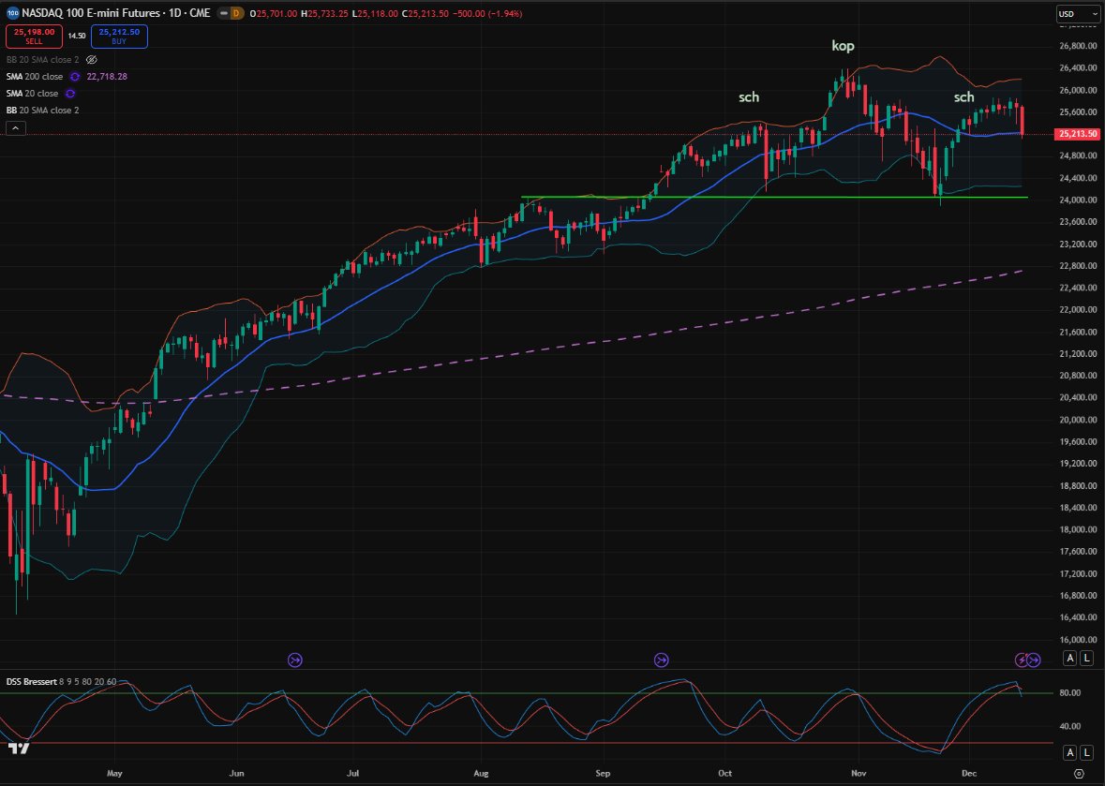Select the right 'sch' text annotation
1105x786 pixels.
964,97
